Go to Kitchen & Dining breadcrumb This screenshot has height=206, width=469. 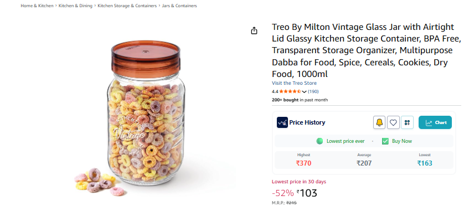(75, 6)
